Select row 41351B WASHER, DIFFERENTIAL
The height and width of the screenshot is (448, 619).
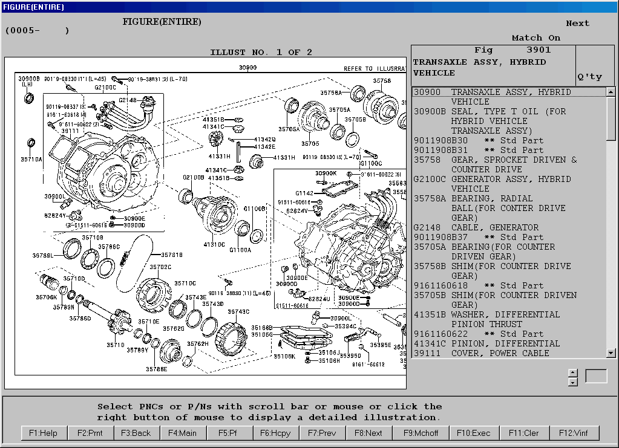point(509,319)
